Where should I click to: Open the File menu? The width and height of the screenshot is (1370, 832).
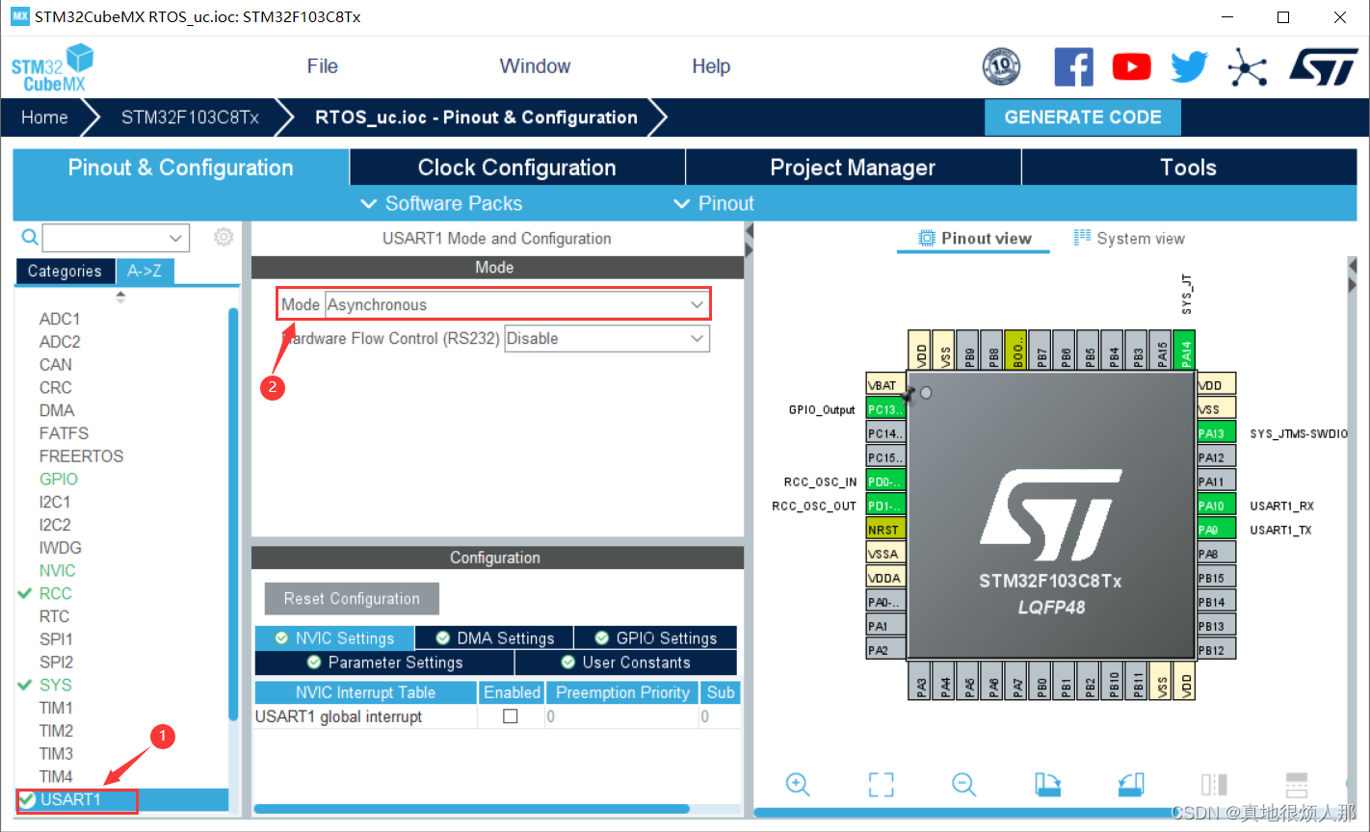(x=322, y=66)
